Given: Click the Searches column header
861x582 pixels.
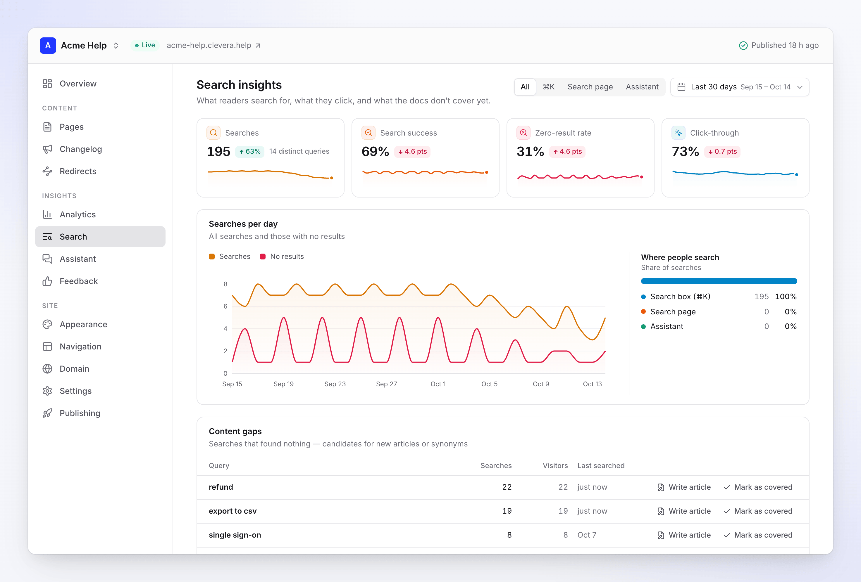Looking at the screenshot, I should pos(496,466).
